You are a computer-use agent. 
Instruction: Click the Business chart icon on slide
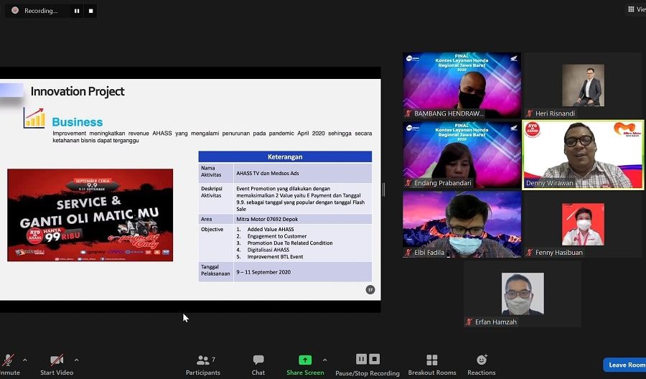pyautogui.click(x=34, y=118)
